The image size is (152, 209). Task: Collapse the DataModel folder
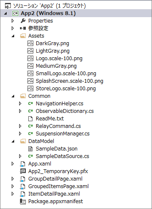click(x=13, y=141)
